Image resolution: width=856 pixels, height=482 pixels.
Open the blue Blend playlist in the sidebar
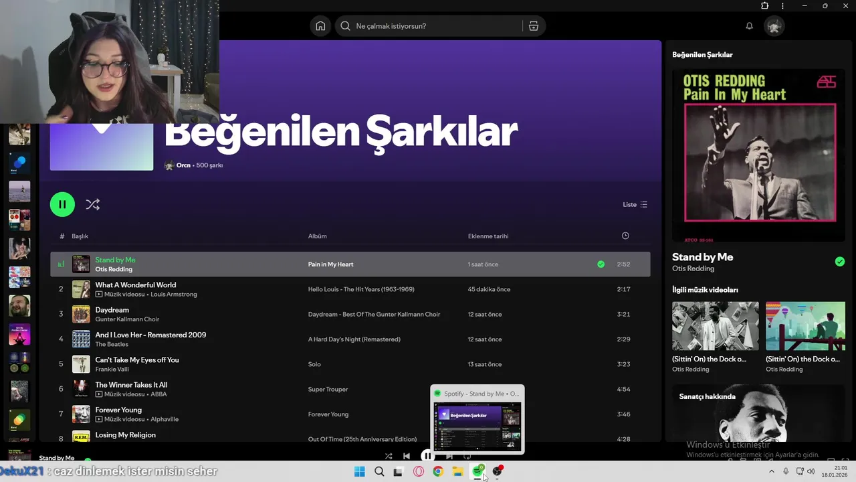19,163
